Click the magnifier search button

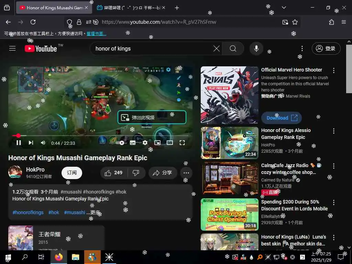[233, 48]
